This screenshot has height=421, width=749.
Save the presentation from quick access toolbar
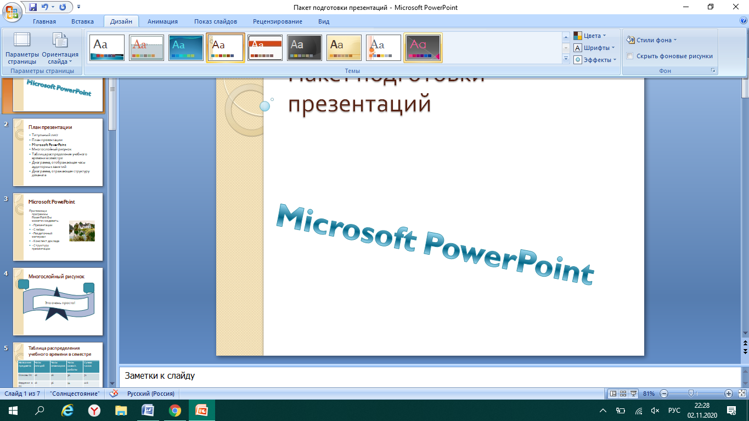point(33,7)
